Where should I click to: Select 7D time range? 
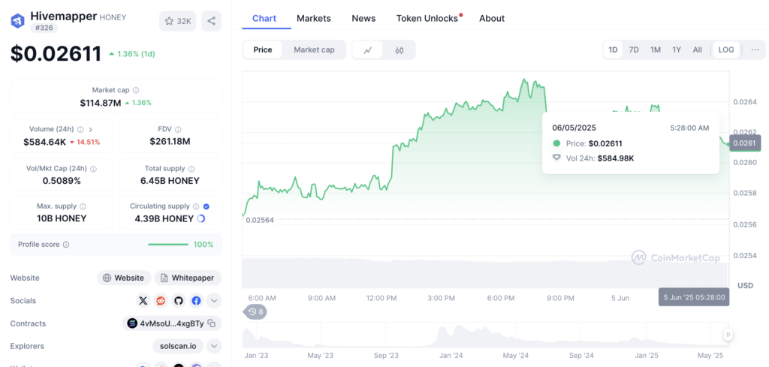tap(634, 50)
